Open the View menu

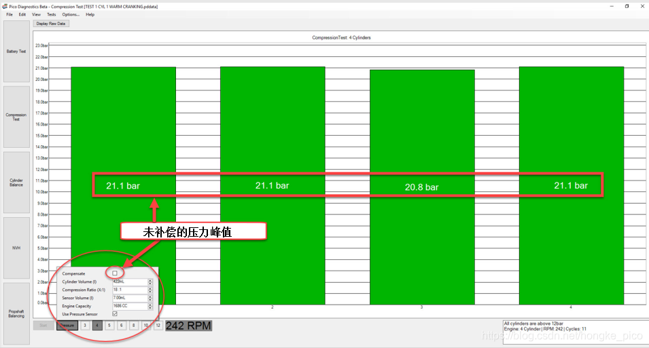(37, 14)
